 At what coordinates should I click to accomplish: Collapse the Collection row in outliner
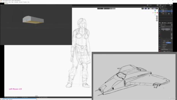pos(161,10)
